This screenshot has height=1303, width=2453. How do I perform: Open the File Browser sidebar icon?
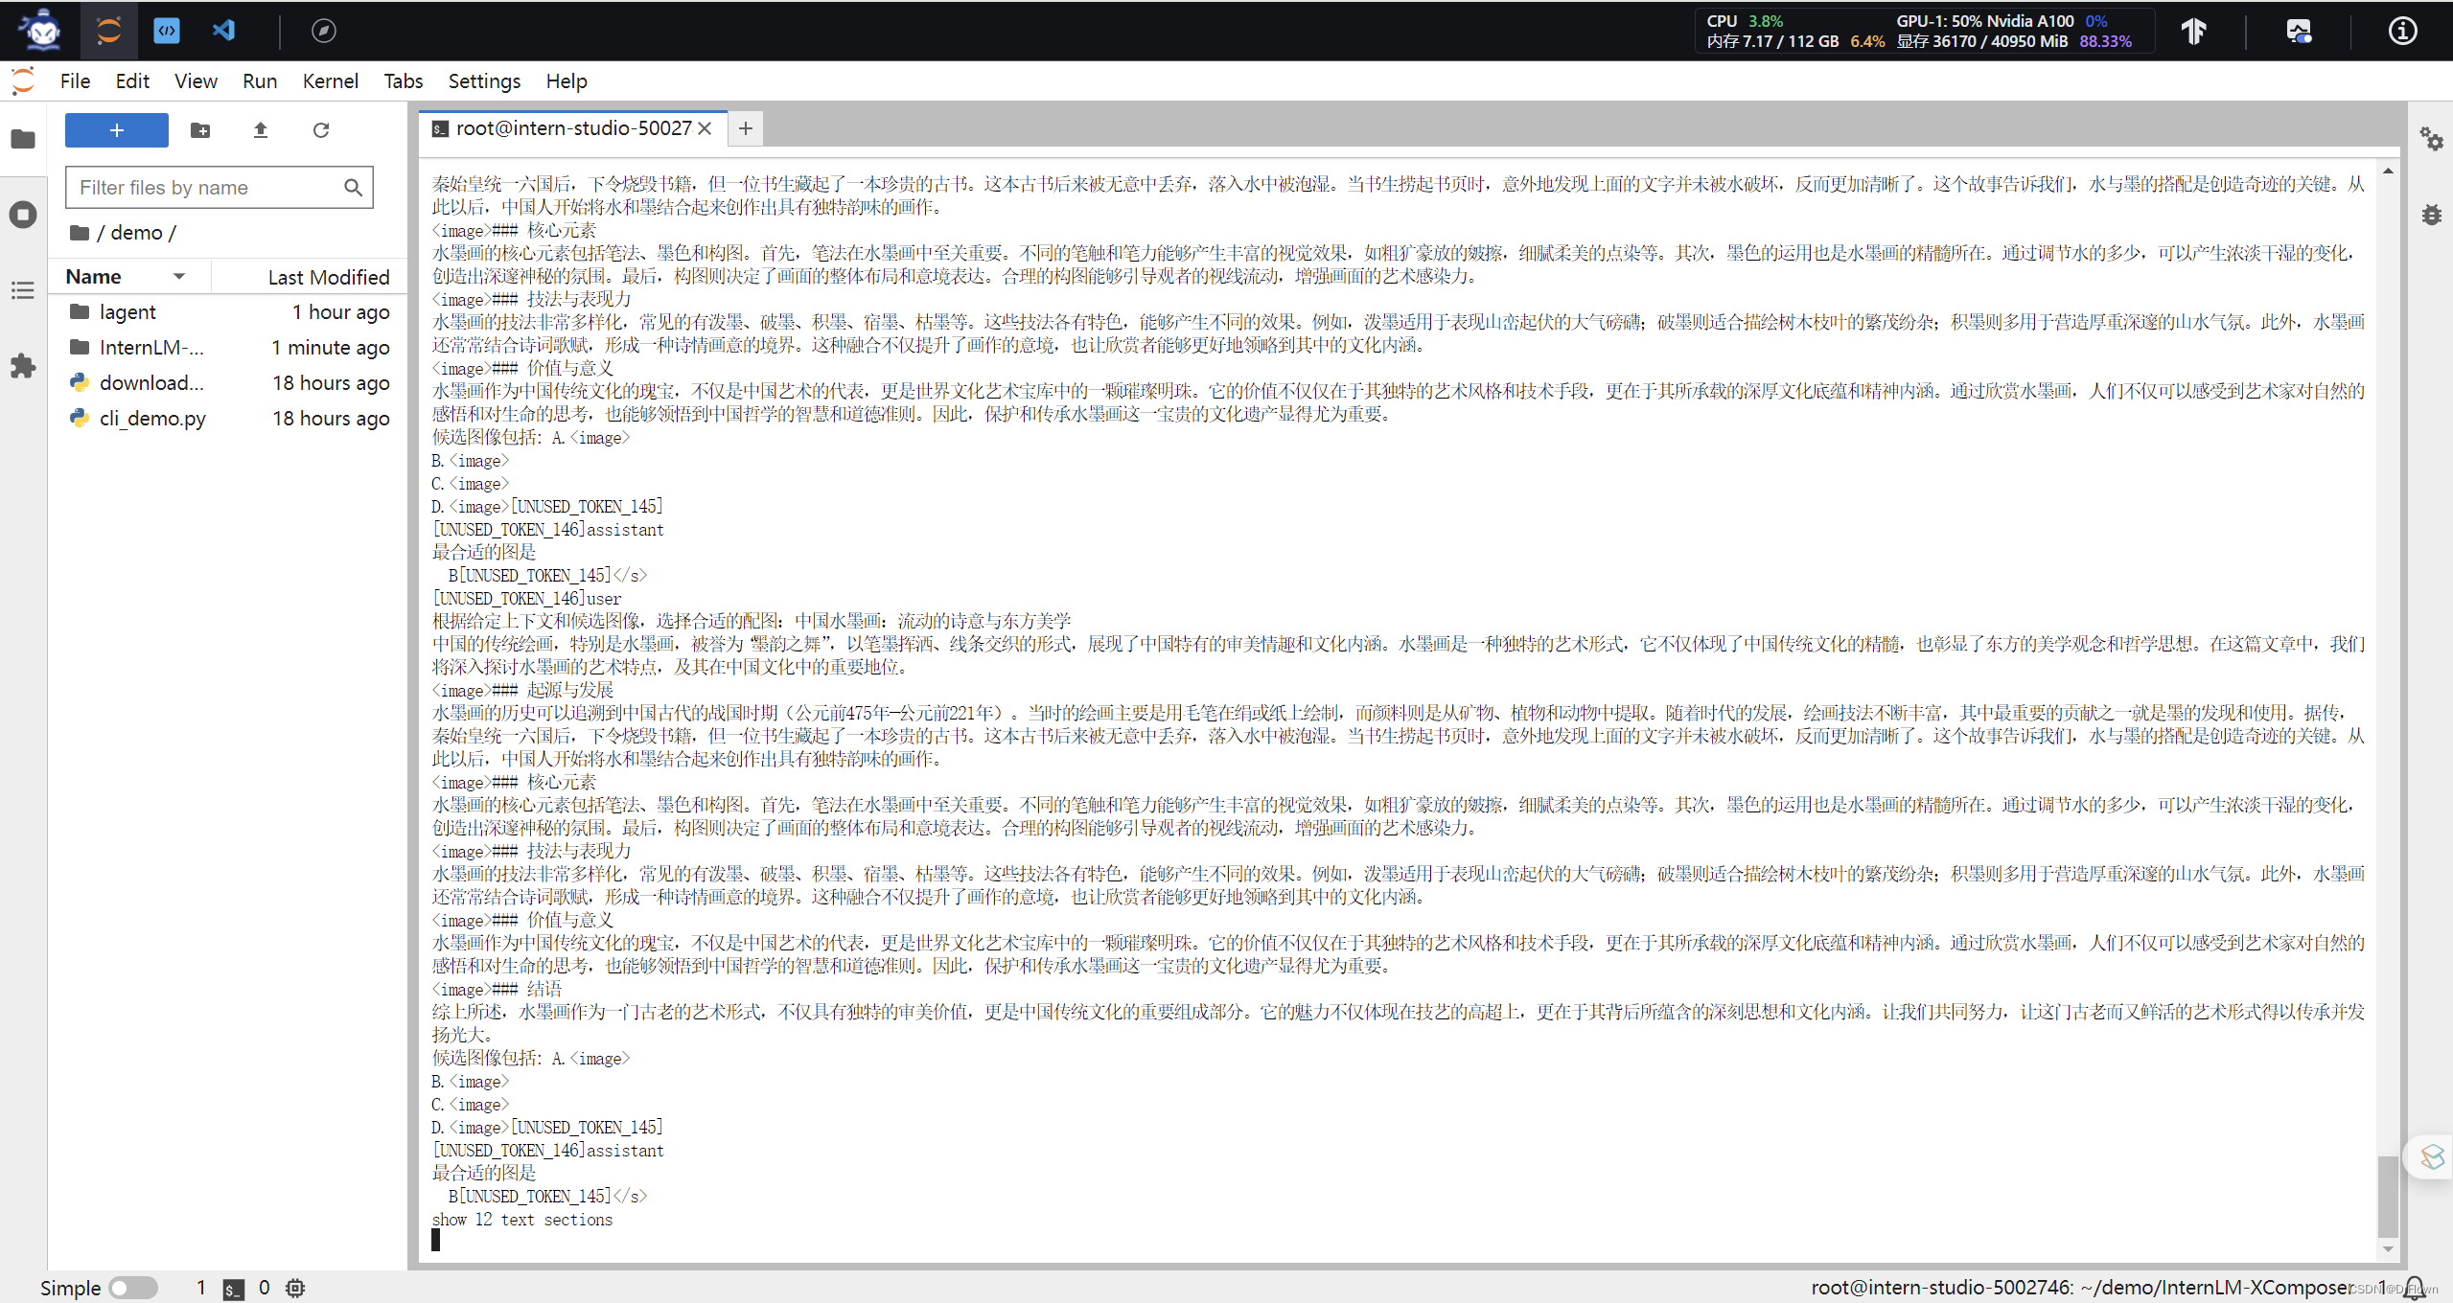pos(23,140)
